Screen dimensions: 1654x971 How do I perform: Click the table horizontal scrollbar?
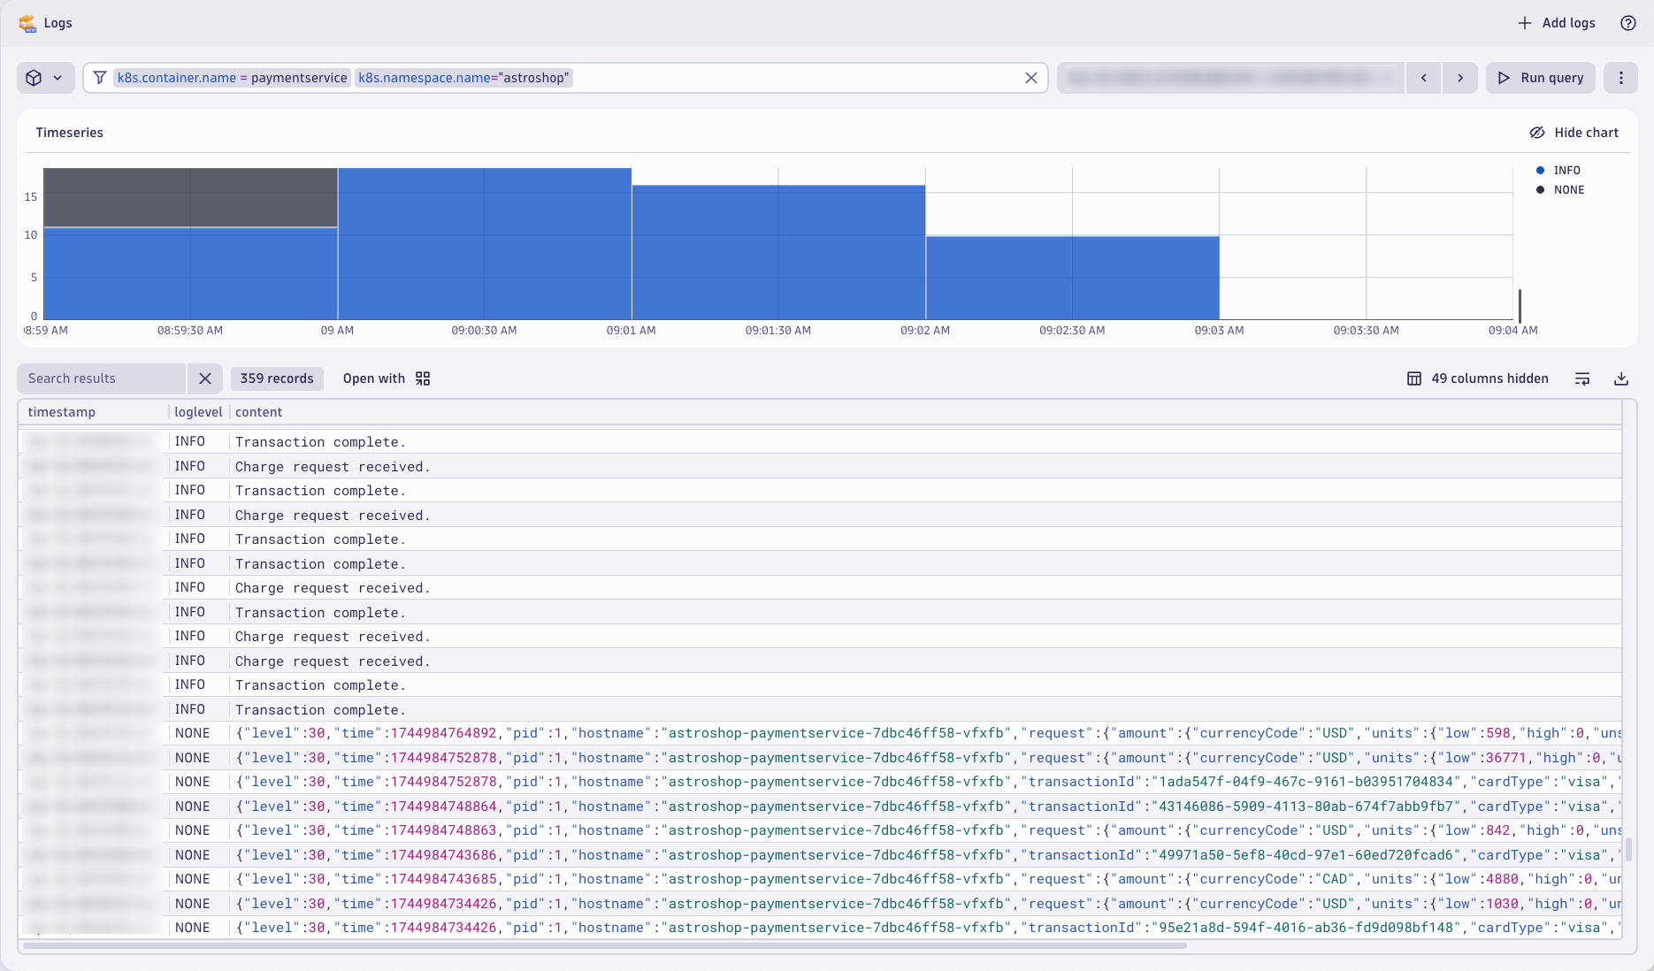[x=604, y=945]
